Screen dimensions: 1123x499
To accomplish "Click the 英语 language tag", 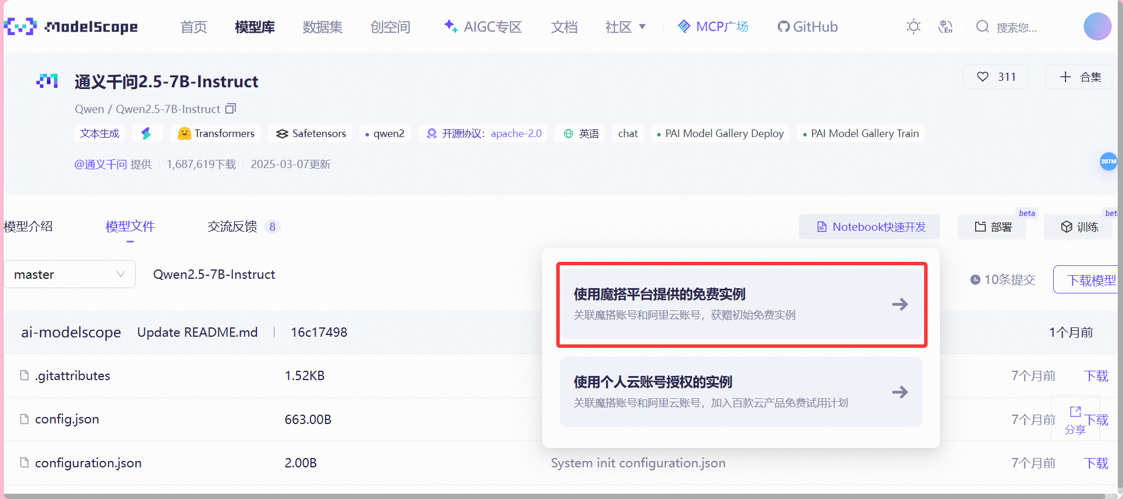I will 581,134.
